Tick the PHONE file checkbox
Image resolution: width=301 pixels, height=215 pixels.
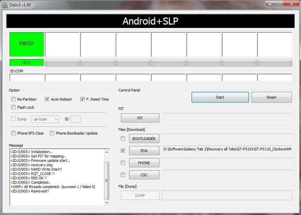[x=123, y=163]
